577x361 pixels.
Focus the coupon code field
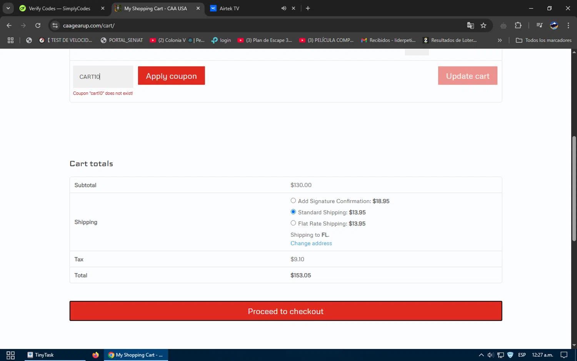(x=103, y=77)
